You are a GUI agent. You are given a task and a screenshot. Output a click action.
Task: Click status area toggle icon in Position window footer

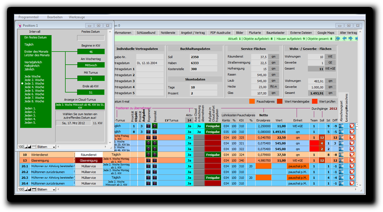(34, 147)
